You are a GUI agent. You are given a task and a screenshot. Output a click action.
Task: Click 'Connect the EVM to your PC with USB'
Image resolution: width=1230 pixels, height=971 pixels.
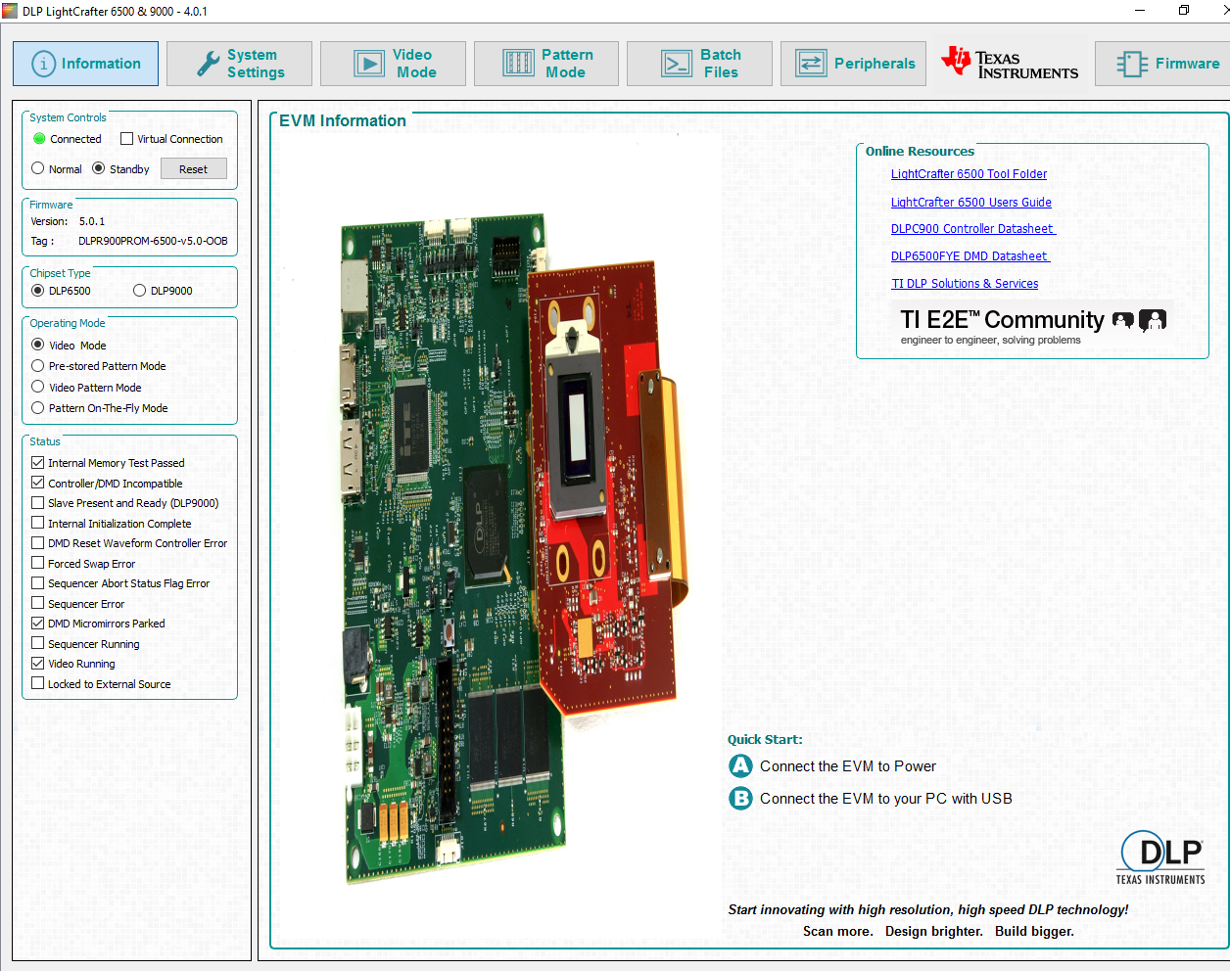(x=886, y=799)
